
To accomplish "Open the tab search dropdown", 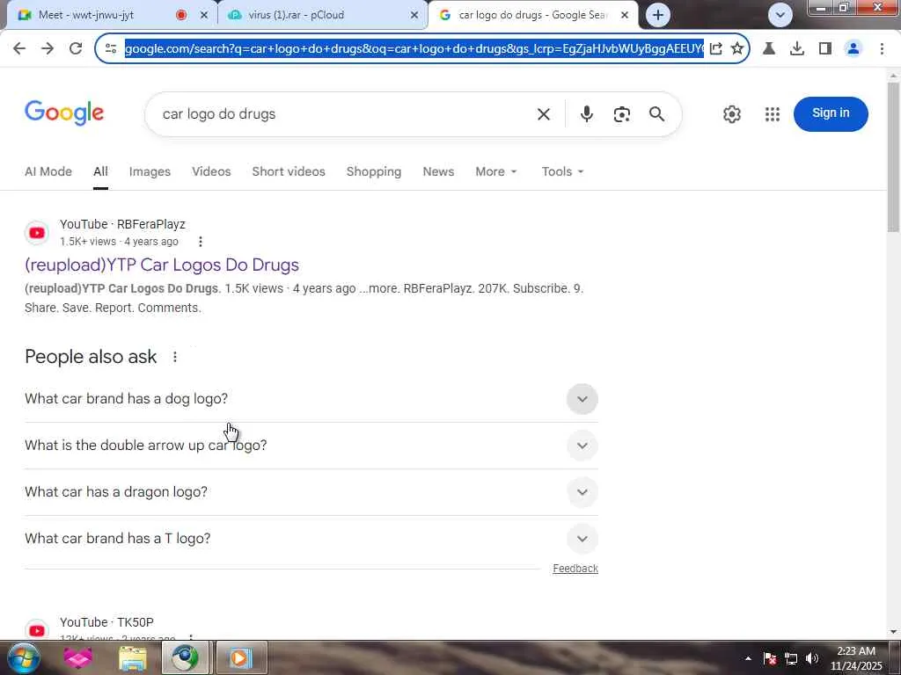I will [780, 15].
